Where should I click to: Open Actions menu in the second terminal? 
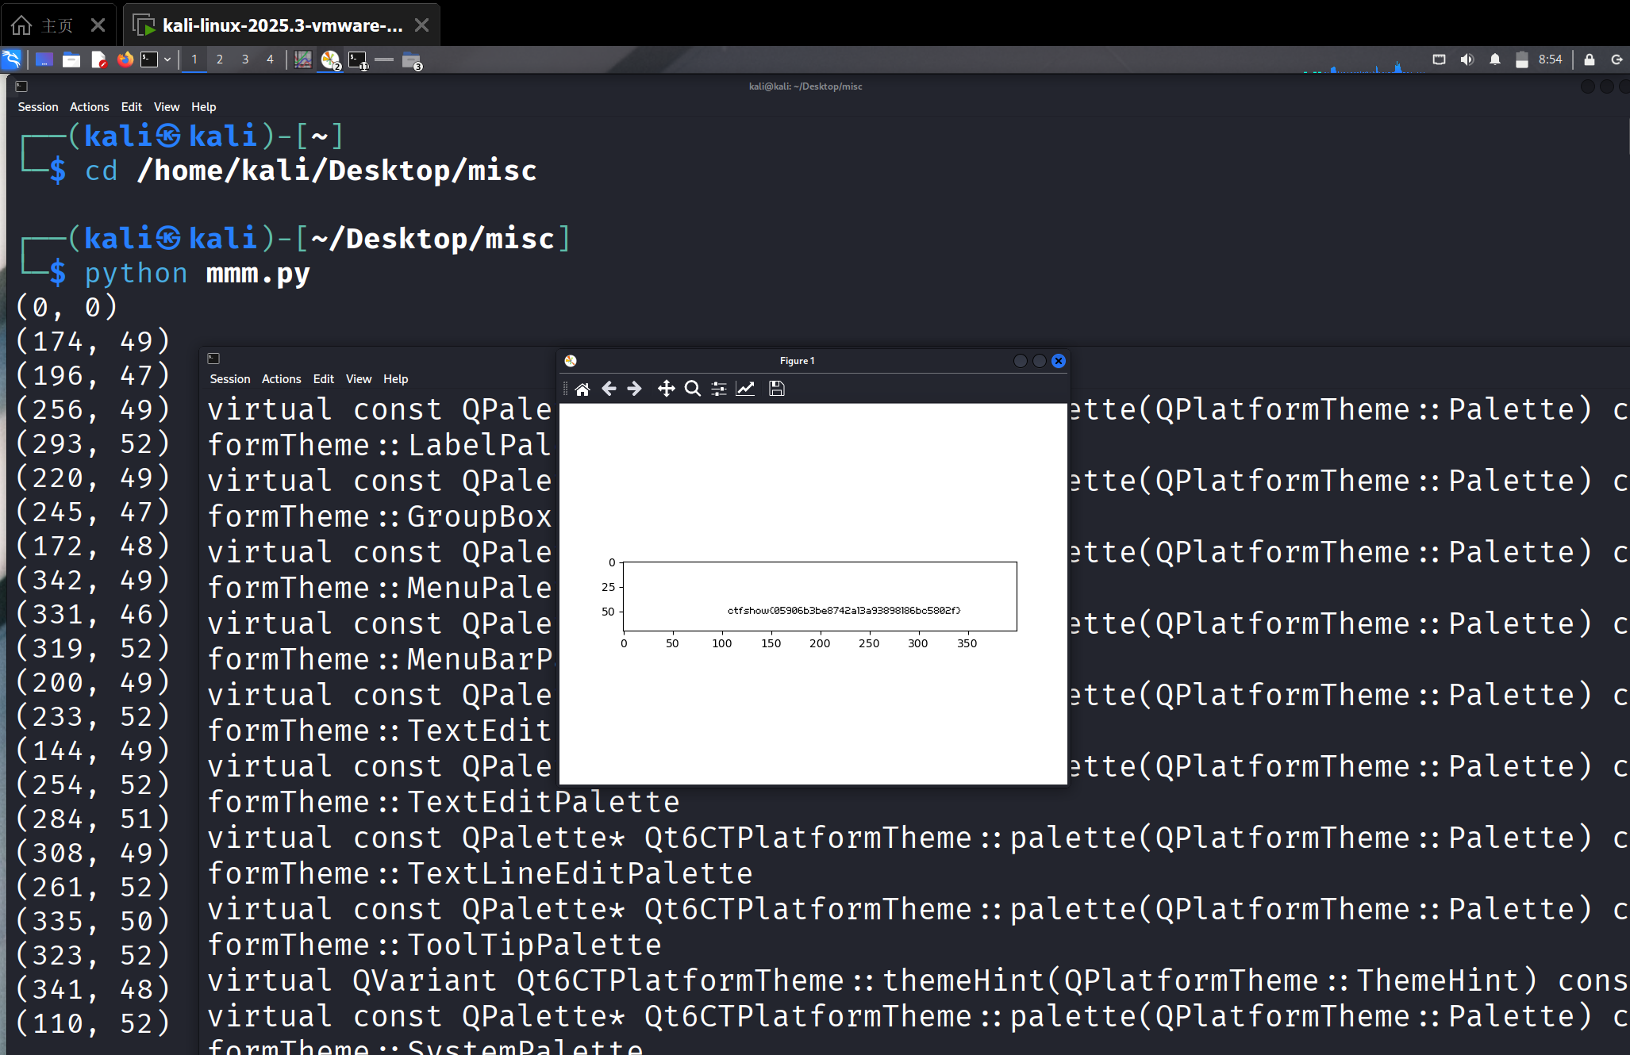tap(282, 379)
